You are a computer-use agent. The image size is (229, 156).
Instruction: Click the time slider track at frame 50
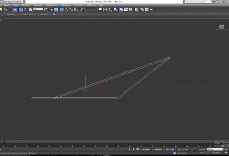[118, 145]
